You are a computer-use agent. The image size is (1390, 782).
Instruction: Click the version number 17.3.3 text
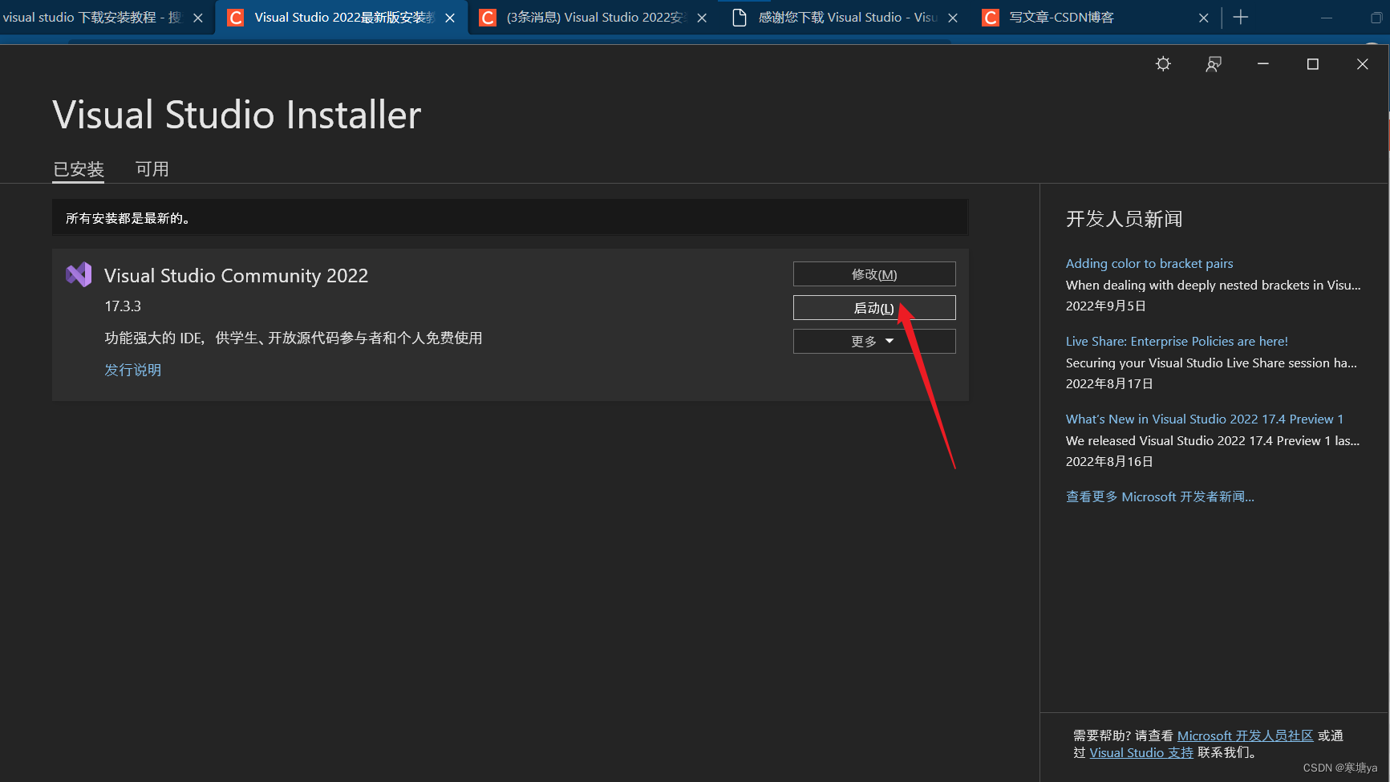pos(123,306)
